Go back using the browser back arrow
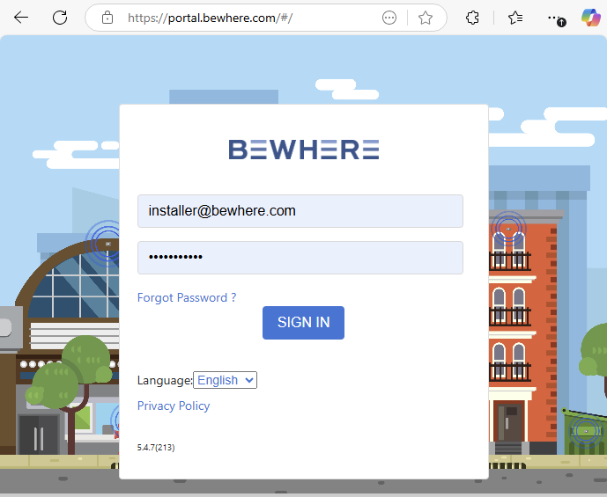 21,18
